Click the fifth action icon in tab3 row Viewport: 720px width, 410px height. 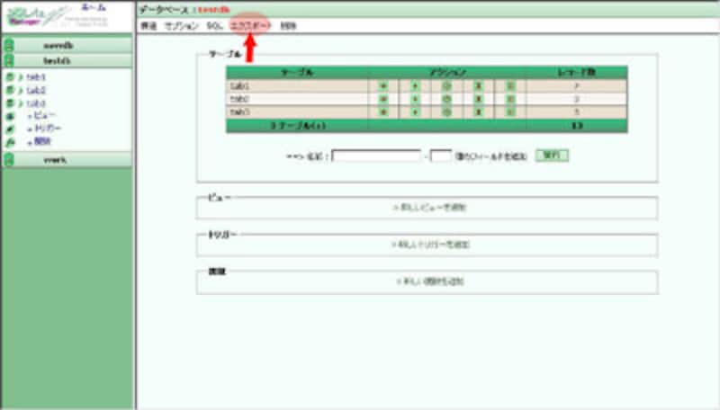[x=510, y=111]
